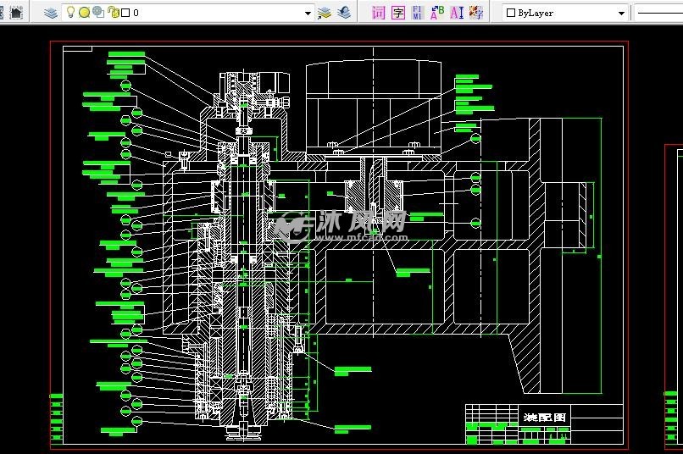Expand the layer 0 dropdown list
Image resolution: width=683 pixels, height=454 pixels.
(x=308, y=13)
